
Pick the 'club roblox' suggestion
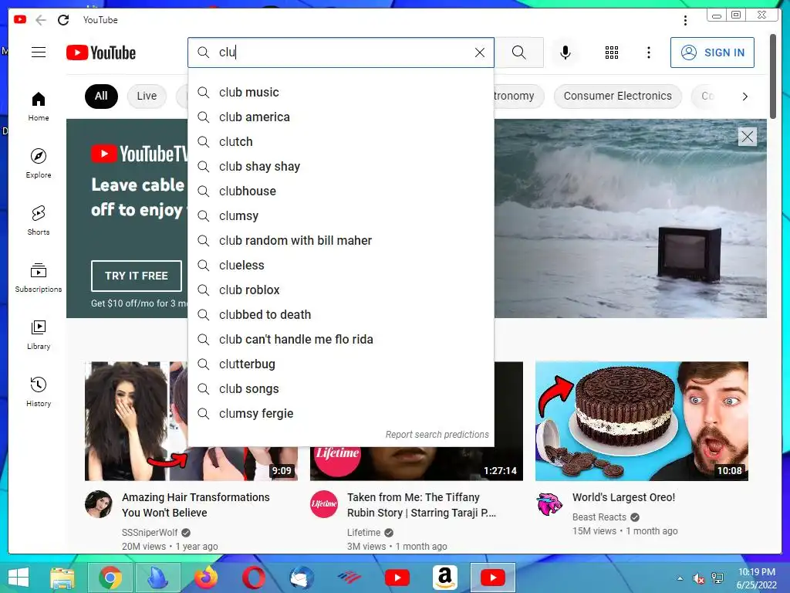coord(340,290)
